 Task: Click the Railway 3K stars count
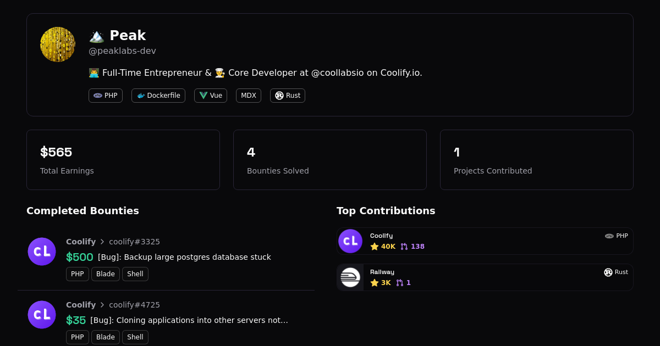pos(381,283)
